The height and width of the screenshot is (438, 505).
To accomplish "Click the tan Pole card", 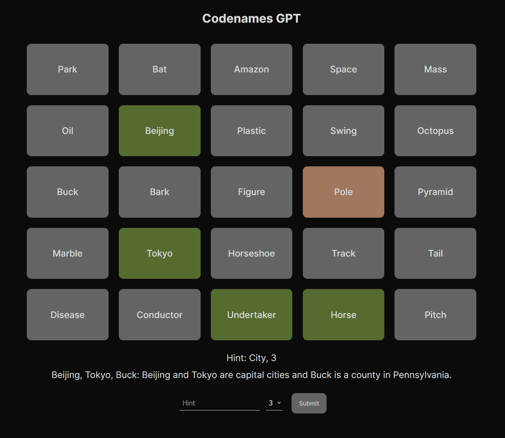I will 343,192.
